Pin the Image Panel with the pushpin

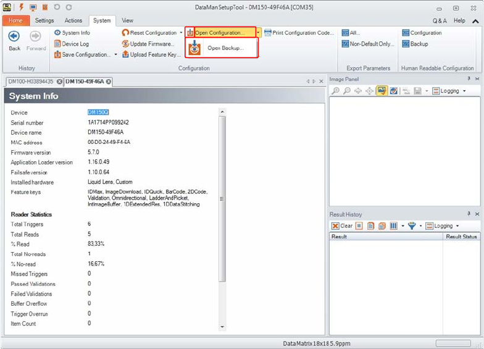[x=469, y=80]
